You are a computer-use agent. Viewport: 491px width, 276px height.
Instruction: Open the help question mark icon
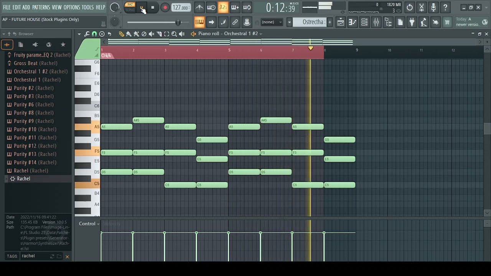click(445, 7)
